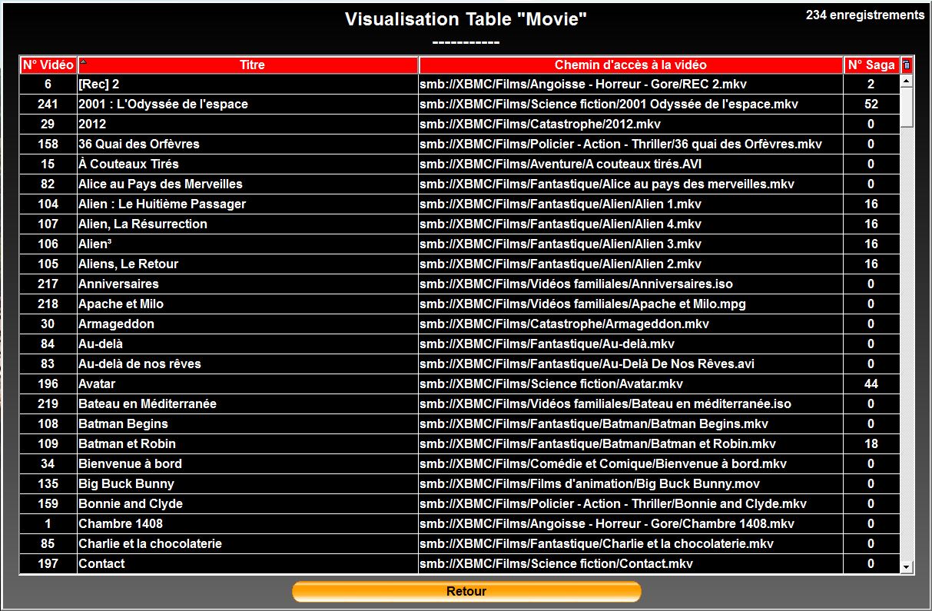Open the table options icon beside N° Saga
The height and width of the screenshot is (611, 932).
pos(907,65)
